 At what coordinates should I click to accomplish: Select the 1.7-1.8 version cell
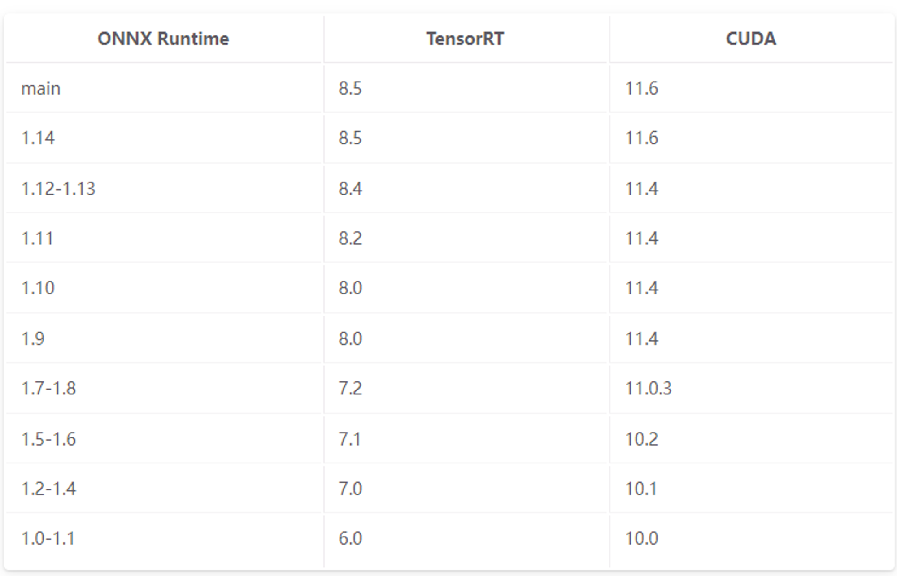(164, 388)
